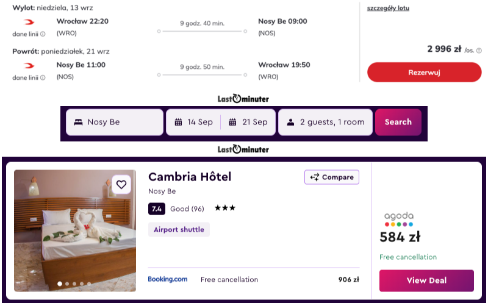Click the Search button
The height and width of the screenshot is (303, 488).
[398, 122]
